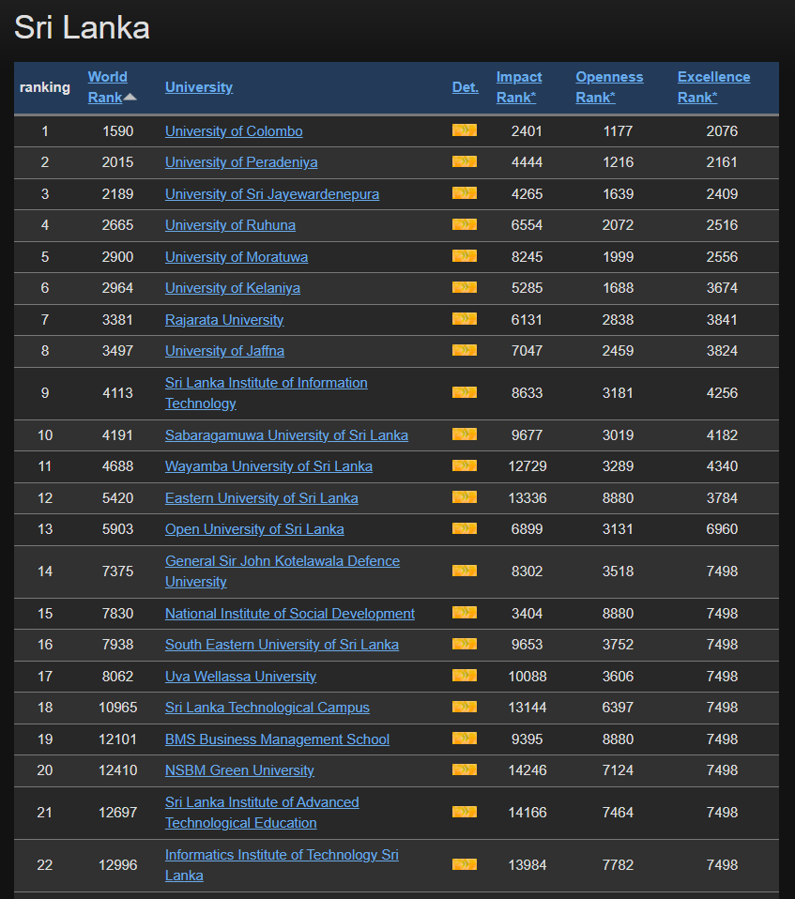Open details icon for University of Jaffna

[464, 350]
